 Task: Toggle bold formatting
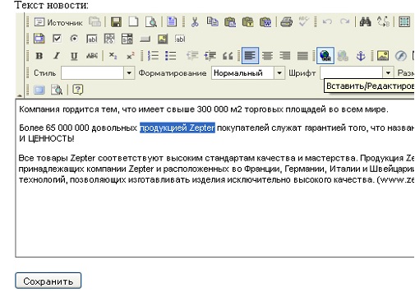(x=39, y=56)
